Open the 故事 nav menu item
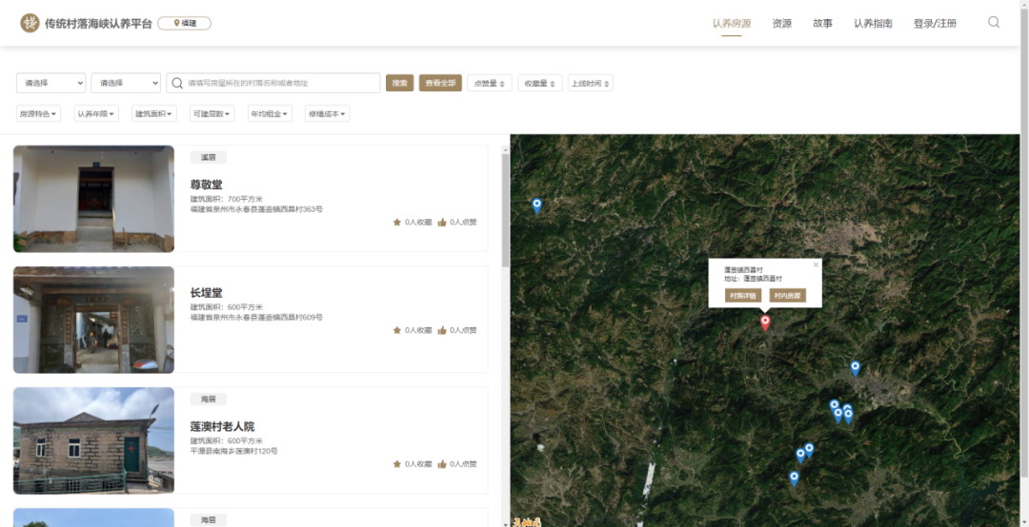This screenshot has height=527, width=1029. click(x=822, y=24)
